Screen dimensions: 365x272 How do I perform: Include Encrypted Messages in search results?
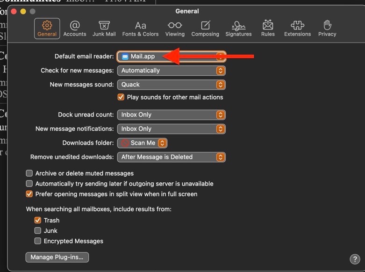[x=38, y=241]
